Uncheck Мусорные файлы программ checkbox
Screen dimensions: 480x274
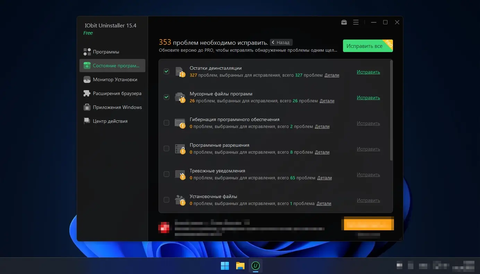click(166, 97)
